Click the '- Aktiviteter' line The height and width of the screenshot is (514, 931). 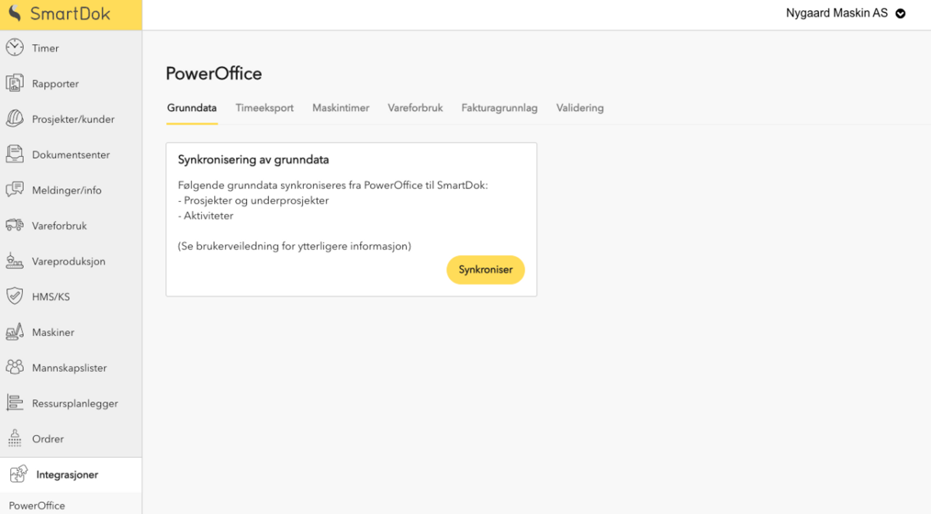(206, 216)
